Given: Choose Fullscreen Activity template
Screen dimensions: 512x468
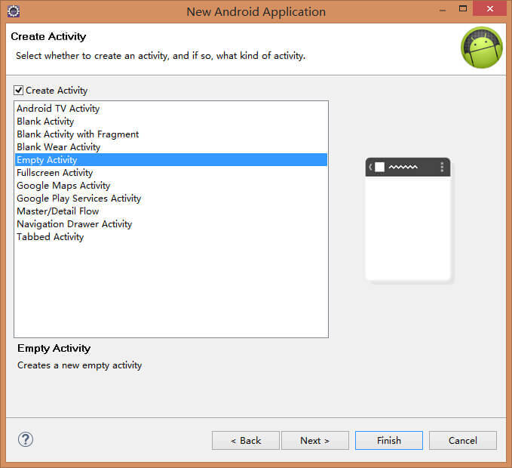Looking at the screenshot, I should point(170,173).
